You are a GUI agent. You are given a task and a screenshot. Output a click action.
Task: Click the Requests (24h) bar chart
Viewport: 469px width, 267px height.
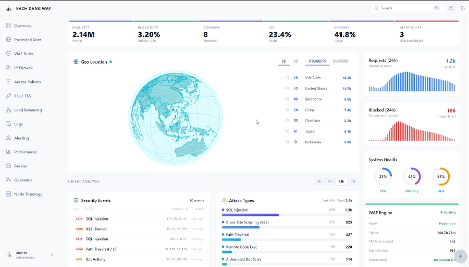coord(412,81)
